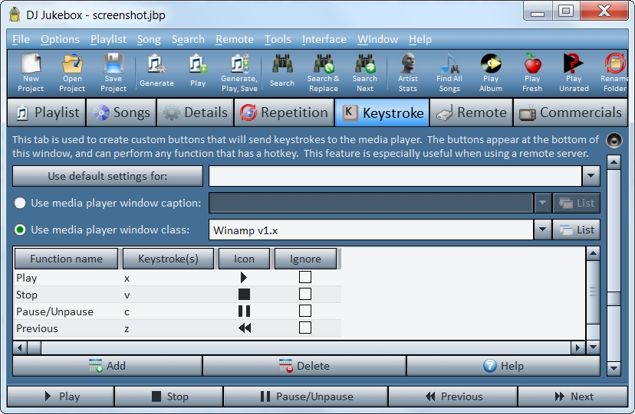The image size is (635, 414).
Task: Tick the Ignore checkbox for Pause/Unpause
Action: coord(305,311)
